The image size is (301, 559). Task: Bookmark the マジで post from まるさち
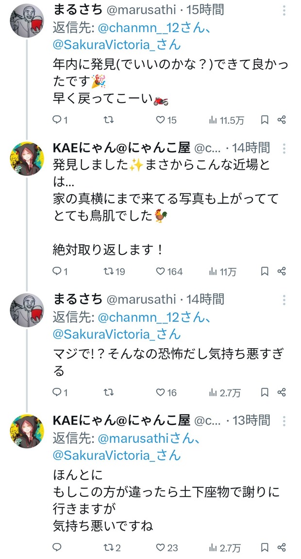[x=264, y=392]
